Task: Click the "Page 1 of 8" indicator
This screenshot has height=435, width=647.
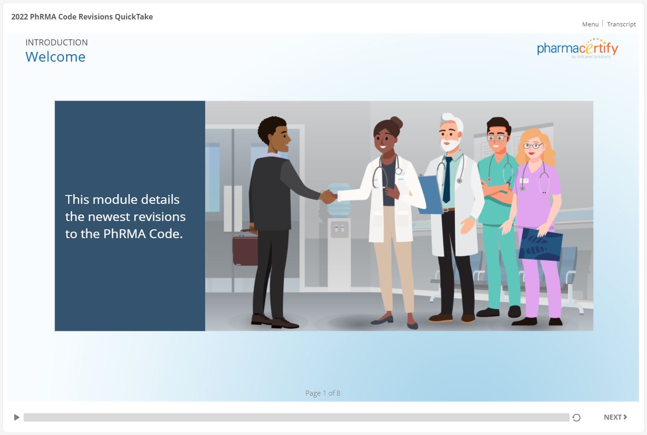Action: click(x=323, y=393)
